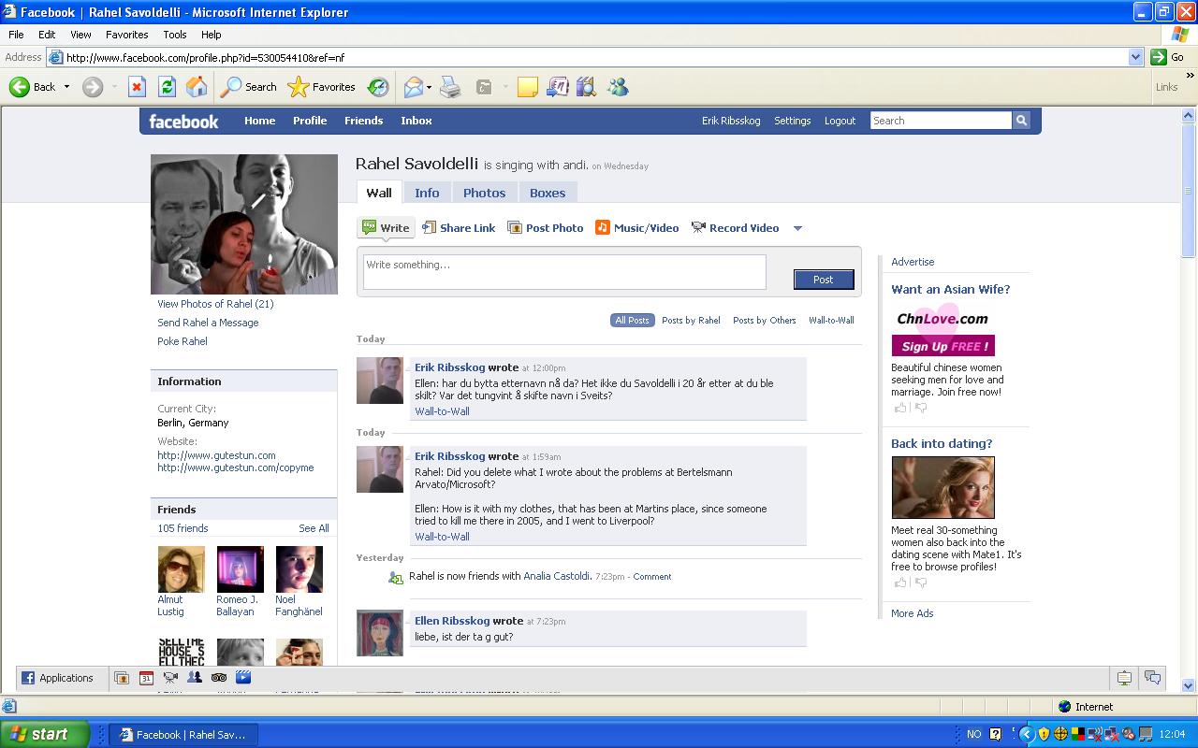Click Record Video option
Viewport: 1198px width, 748px height.
pos(735,228)
